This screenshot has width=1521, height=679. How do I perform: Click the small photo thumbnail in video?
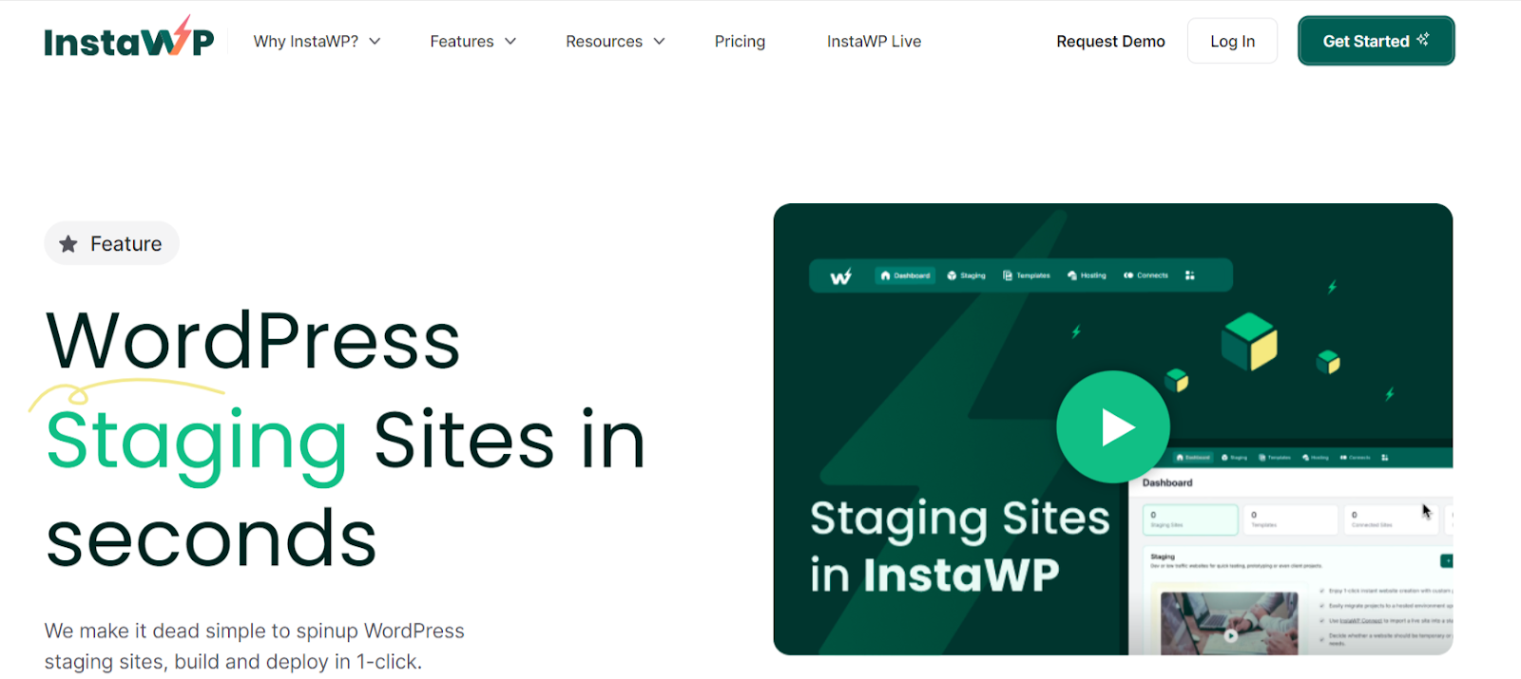click(1229, 623)
